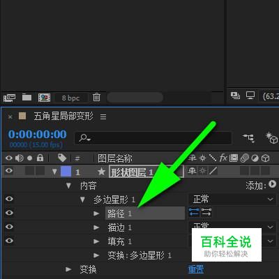Image resolution: width=279 pixels, height=279 pixels.
Task: Click the 添加 round arrow button
Action: pos(272,184)
